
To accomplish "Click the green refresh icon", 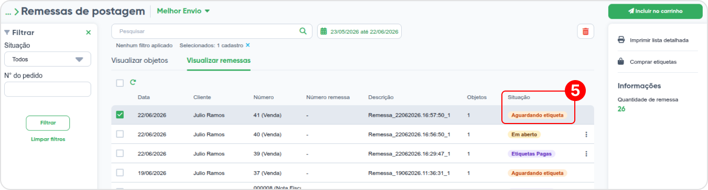I will click(133, 82).
